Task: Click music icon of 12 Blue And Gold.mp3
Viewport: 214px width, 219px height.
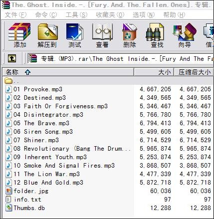Action: pyautogui.click(x=8, y=183)
